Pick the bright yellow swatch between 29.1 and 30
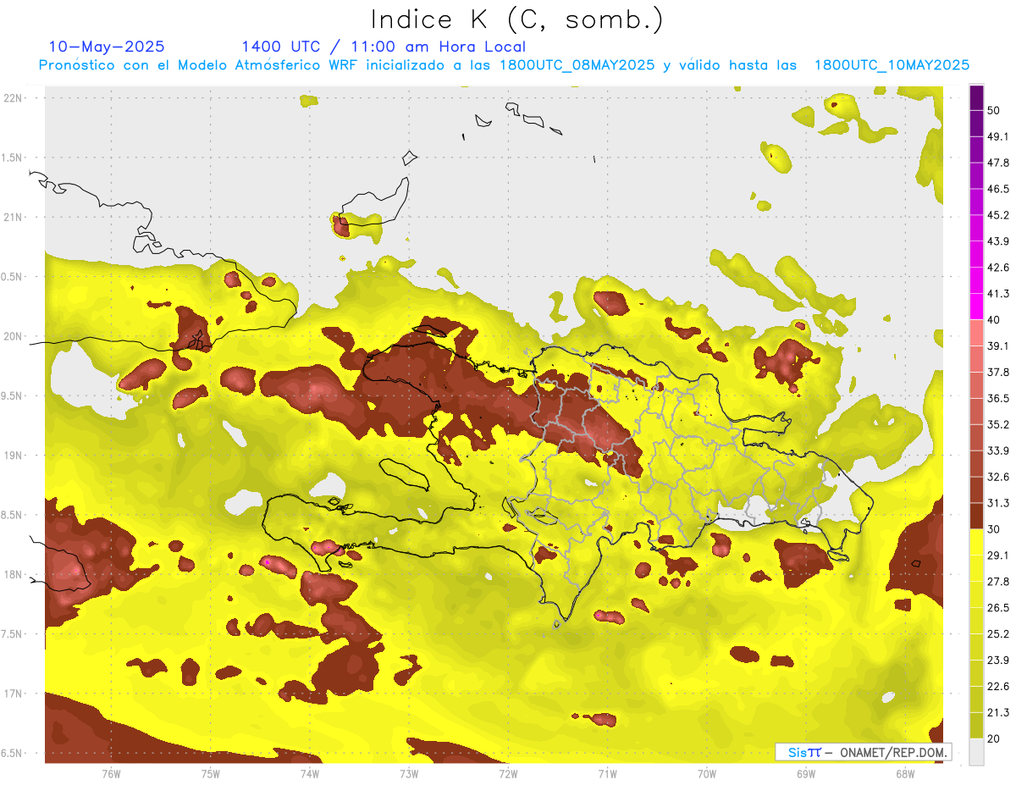 (x=976, y=542)
